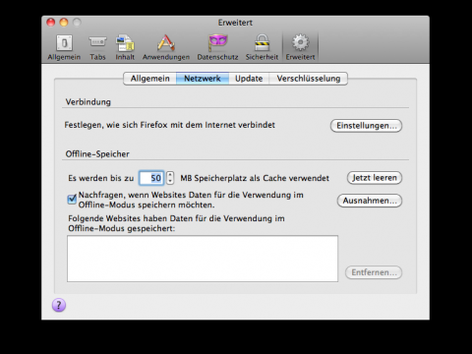The height and width of the screenshot is (354, 472).
Task: Close the window with the red button
Action: (x=51, y=23)
